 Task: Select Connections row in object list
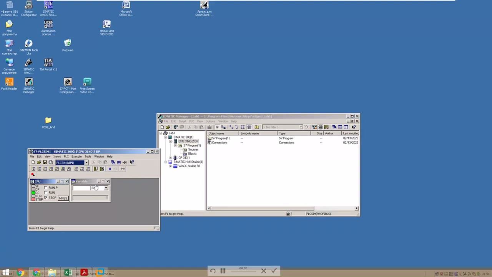click(x=220, y=143)
